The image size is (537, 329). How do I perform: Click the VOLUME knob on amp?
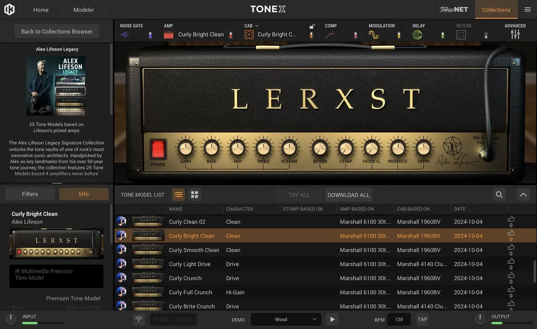click(289, 148)
